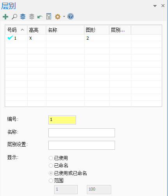
Task: Choose the 范围 radio option
Action: tap(51, 180)
